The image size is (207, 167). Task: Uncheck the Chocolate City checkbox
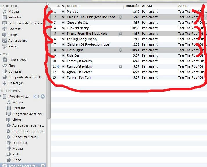(x=63, y=23)
